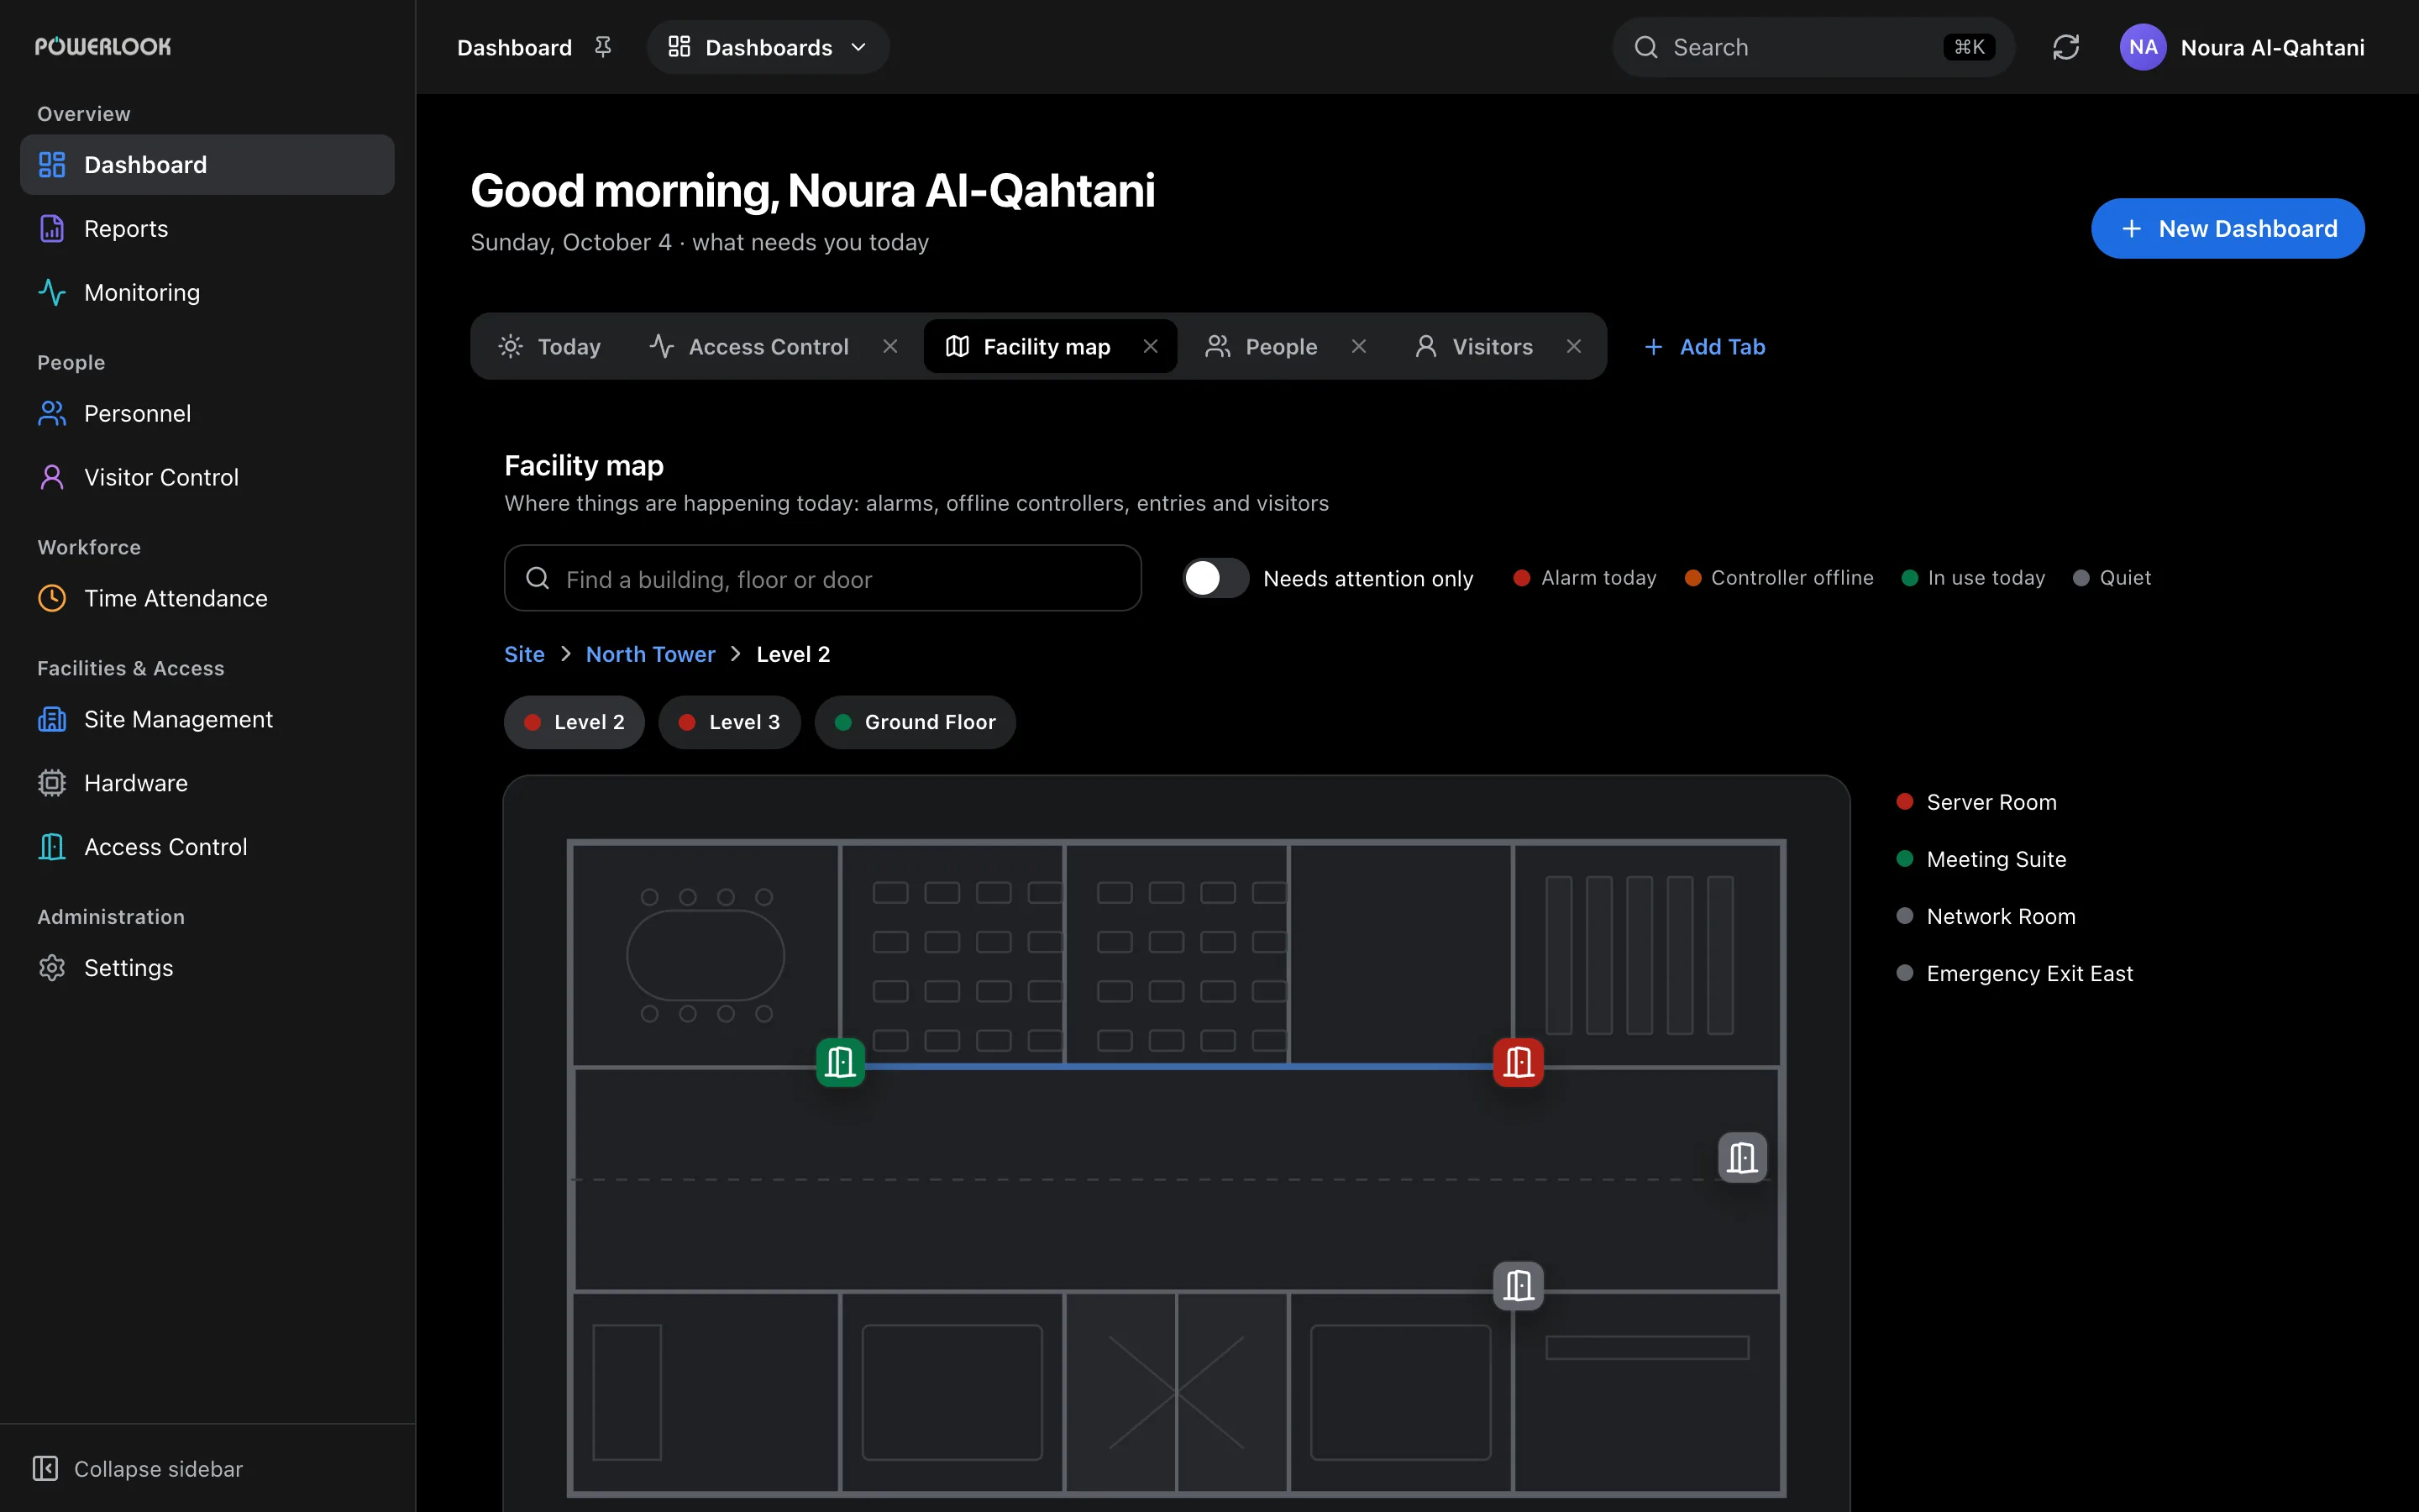
Task: Go to Personnel page
Action: (x=207, y=414)
